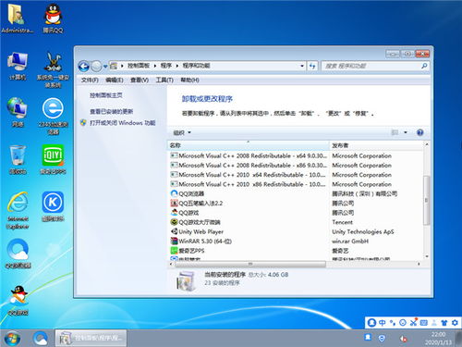Click the horizontal scrollbar of program list

tap(250, 264)
